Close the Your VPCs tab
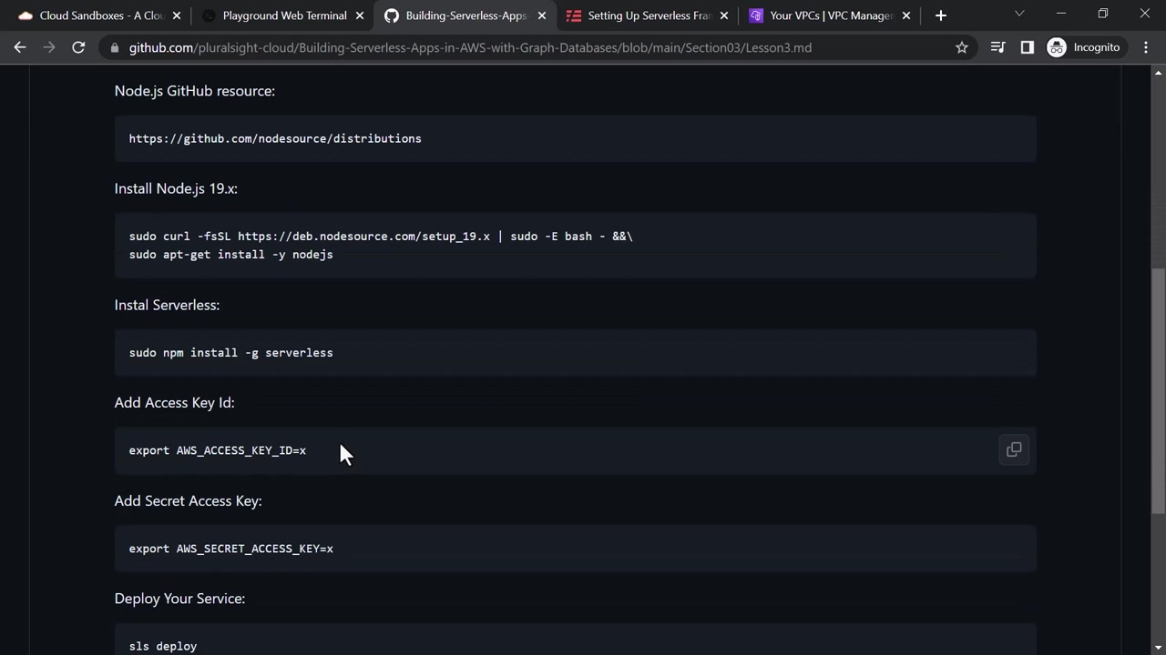Image resolution: width=1166 pixels, height=655 pixels. tap(906, 15)
